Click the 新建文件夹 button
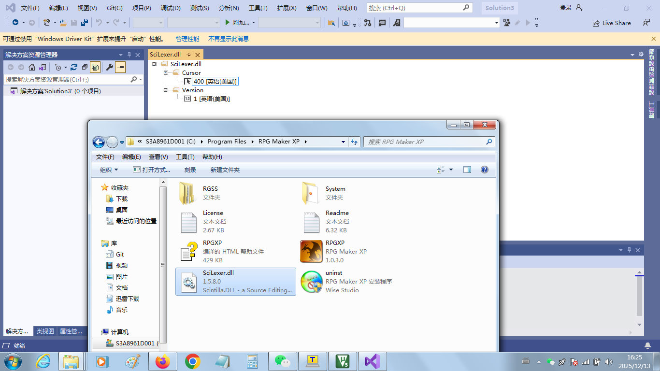The height and width of the screenshot is (371, 660). pyautogui.click(x=225, y=170)
